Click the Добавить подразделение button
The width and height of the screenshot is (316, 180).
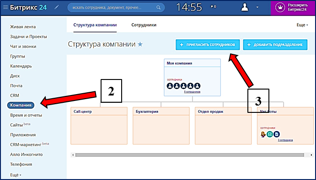[x=275, y=45]
